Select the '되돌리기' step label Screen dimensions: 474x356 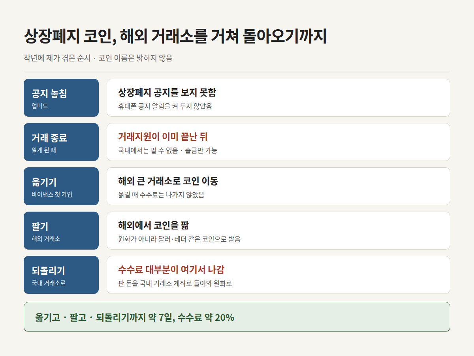(x=48, y=271)
